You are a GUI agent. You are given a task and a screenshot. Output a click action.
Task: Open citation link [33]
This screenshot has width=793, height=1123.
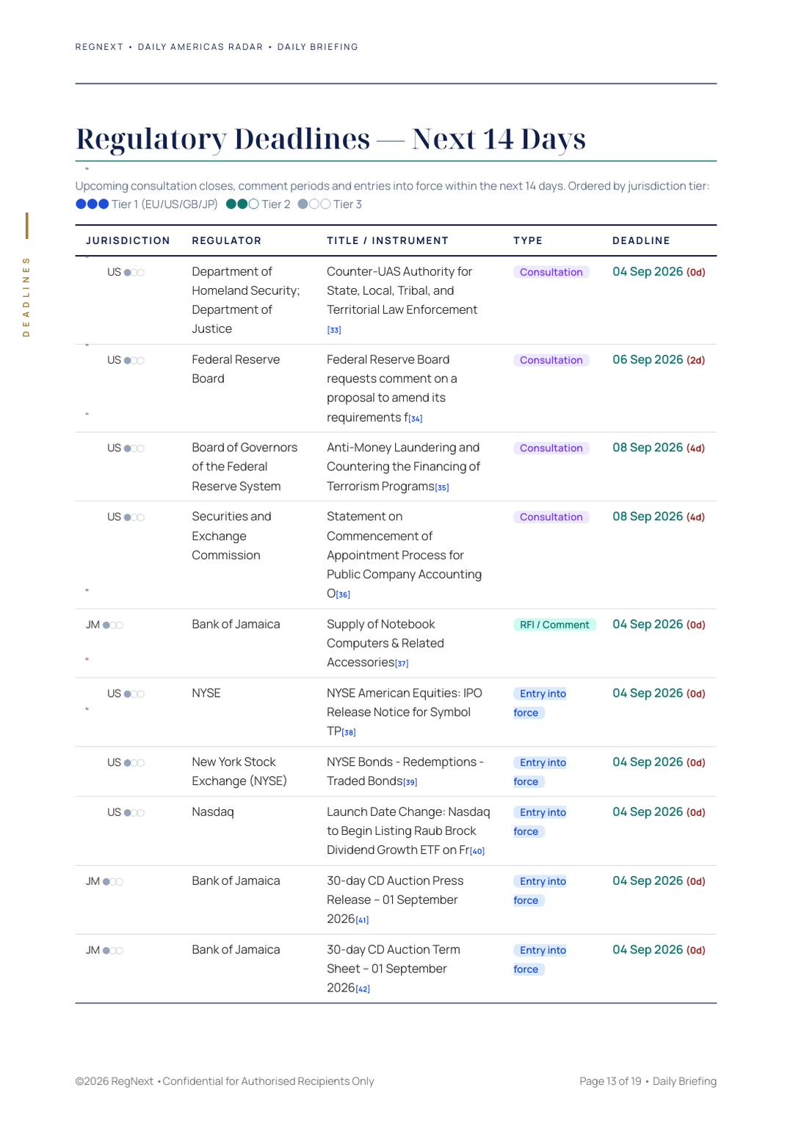[x=334, y=330]
